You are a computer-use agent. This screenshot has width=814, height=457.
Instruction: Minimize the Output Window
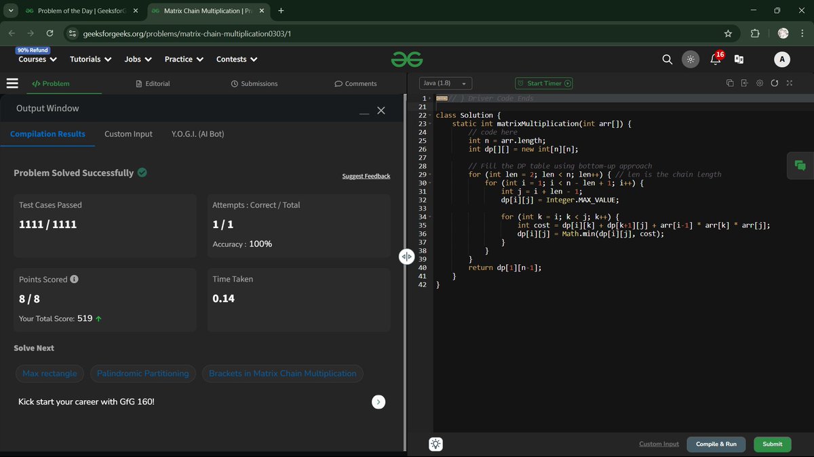coord(364,113)
